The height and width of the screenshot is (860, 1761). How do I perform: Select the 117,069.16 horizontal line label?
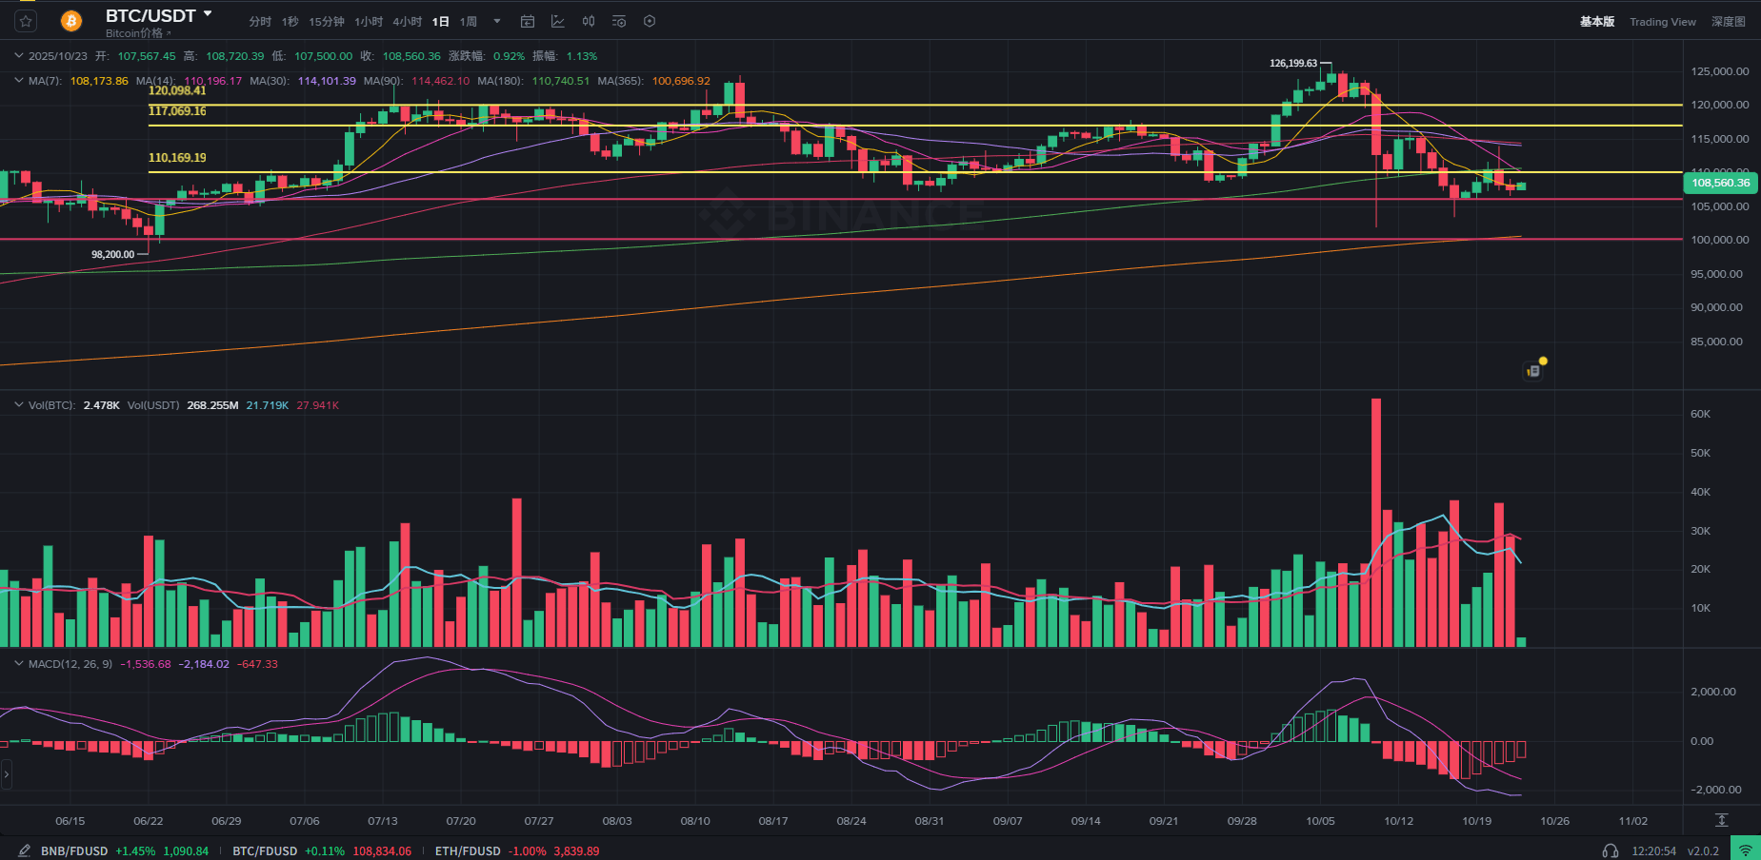point(177,111)
